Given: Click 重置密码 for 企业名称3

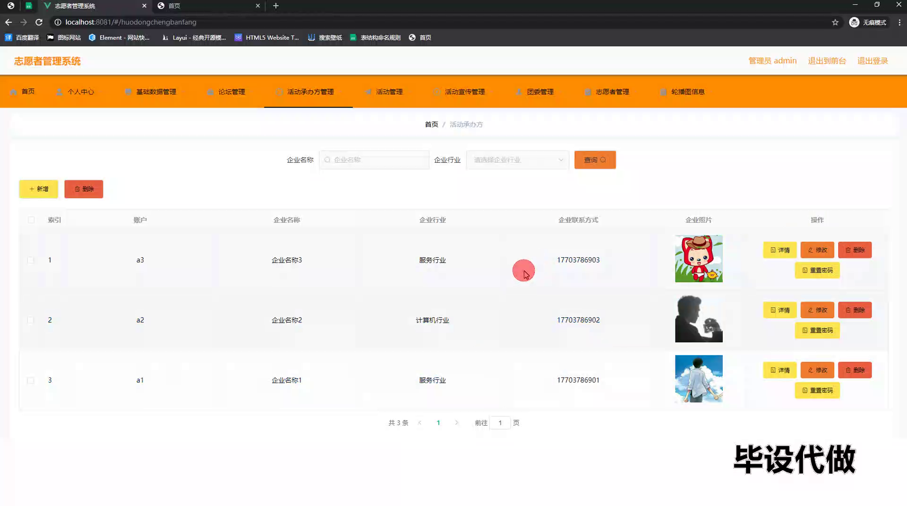Looking at the screenshot, I should [x=817, y=270].
